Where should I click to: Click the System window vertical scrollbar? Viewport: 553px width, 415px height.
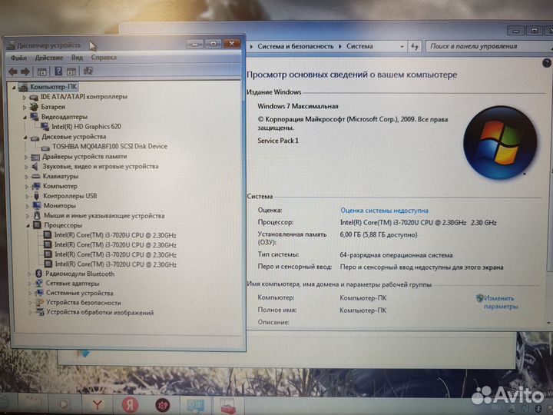549,191
